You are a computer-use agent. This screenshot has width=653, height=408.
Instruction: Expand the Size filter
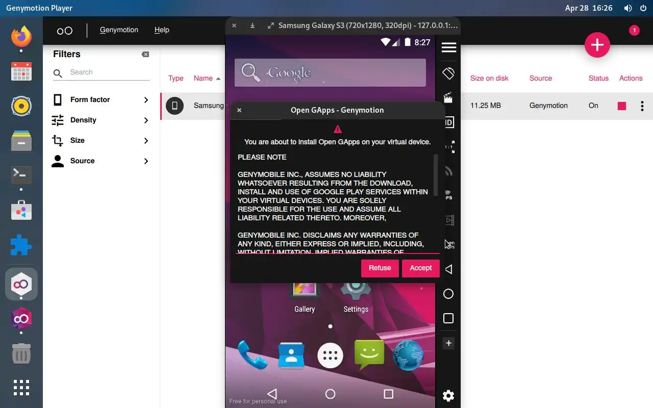click(x=101, y=141)
